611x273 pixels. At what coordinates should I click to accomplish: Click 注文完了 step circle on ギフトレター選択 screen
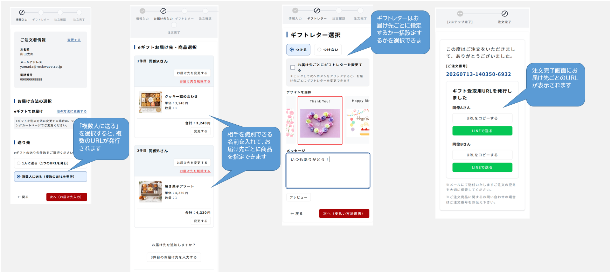(360, 10)
